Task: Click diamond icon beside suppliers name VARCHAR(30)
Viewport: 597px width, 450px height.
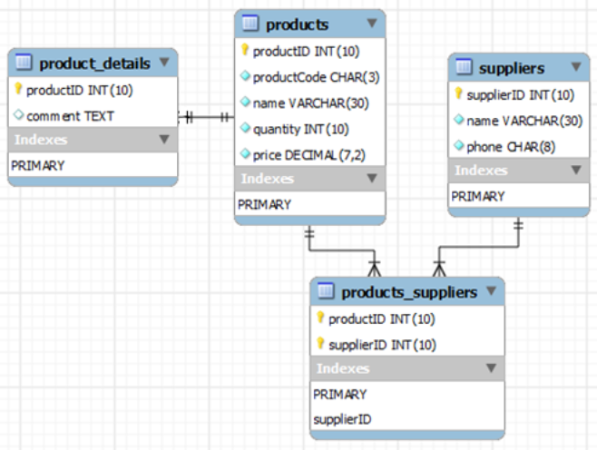Action: pos(459,119)
